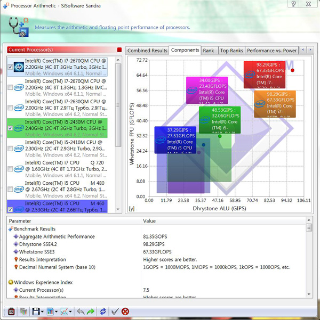Click Intel logo of i5-2410M entry
The image size is (320, 320).
pyautogui.click(x=19, y=149)
